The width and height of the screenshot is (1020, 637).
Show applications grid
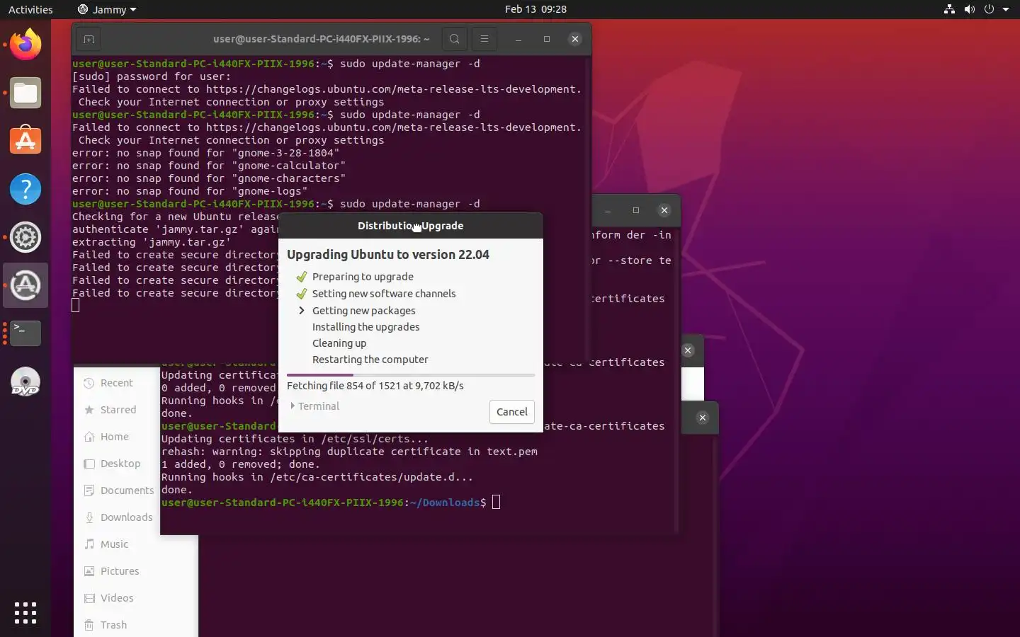[25, 613]
